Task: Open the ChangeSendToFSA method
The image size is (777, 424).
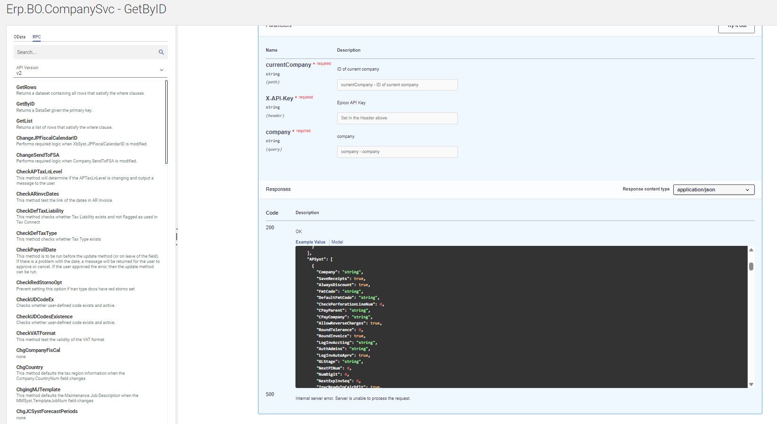Action: point(38,155)
